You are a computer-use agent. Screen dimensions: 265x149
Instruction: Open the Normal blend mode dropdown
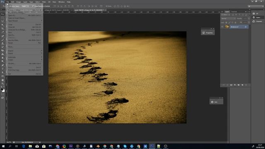(x=228, y=19)
